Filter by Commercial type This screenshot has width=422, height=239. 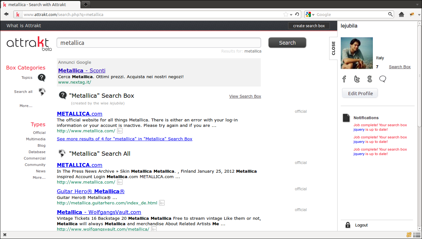(x=35, y=158)
